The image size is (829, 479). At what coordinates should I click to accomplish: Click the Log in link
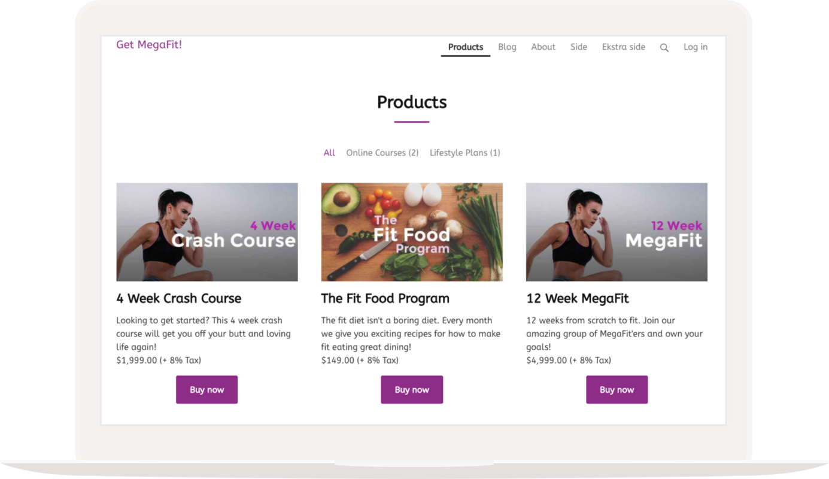[x=695, y=47]
